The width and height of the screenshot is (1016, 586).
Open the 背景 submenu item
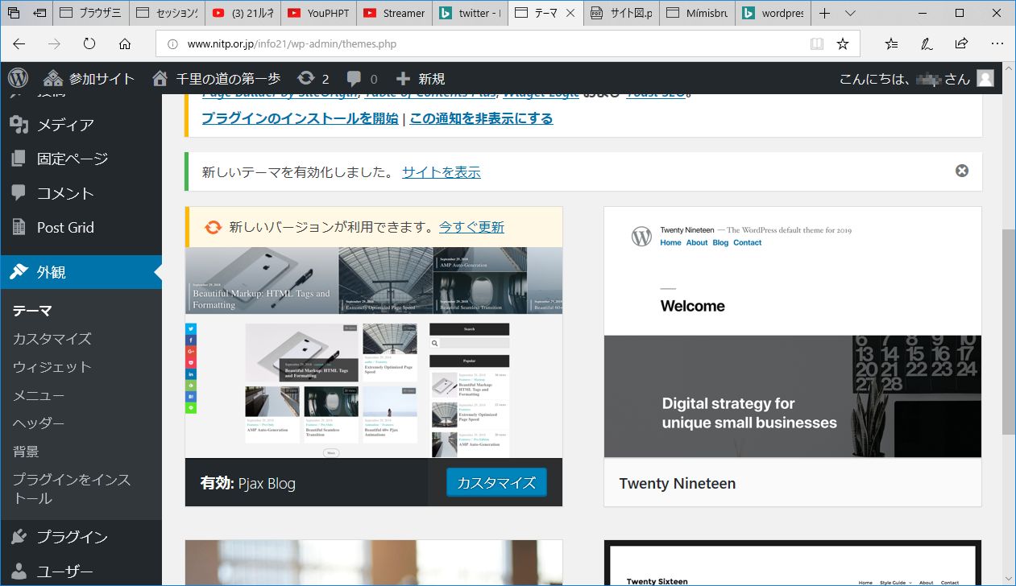26,452
